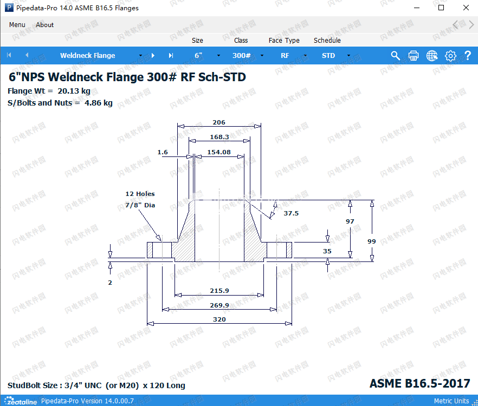Click the 1.6 dimension value
The width and height of the screenshot is (478, 406).
click(x=163, y=152)
